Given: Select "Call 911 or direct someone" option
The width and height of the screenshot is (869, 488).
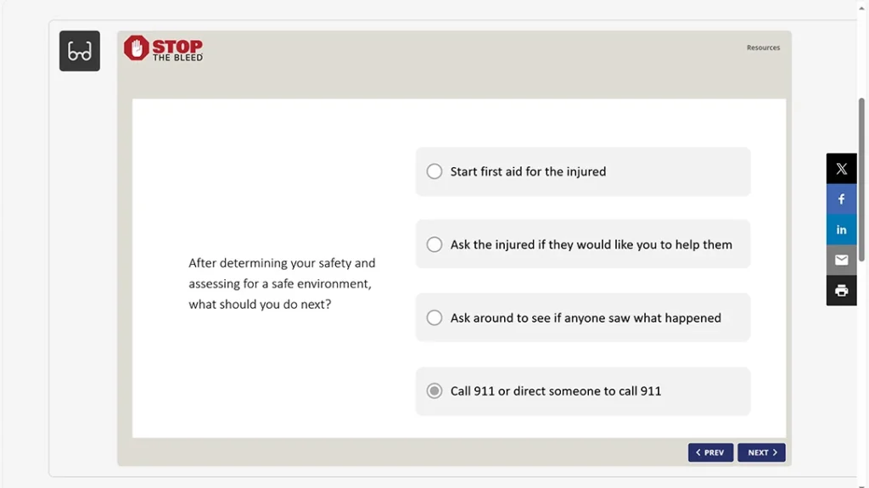Looking at the screenshot, I should click(434, 391).
